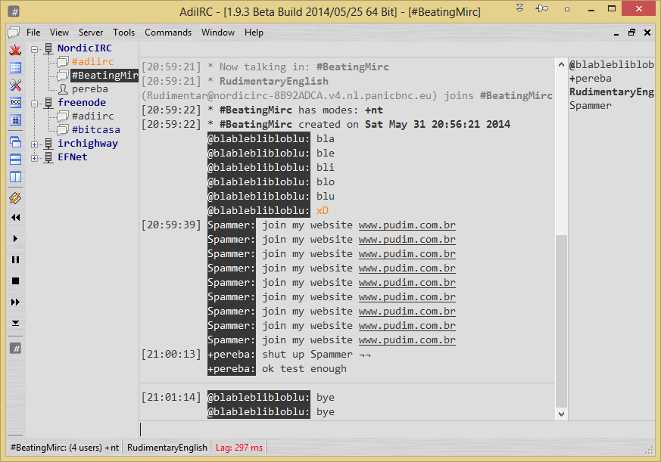Click the +pereba nick on "shut up Spammer" line
This screenshot has width=661, height=462.
tap(232, 354)
